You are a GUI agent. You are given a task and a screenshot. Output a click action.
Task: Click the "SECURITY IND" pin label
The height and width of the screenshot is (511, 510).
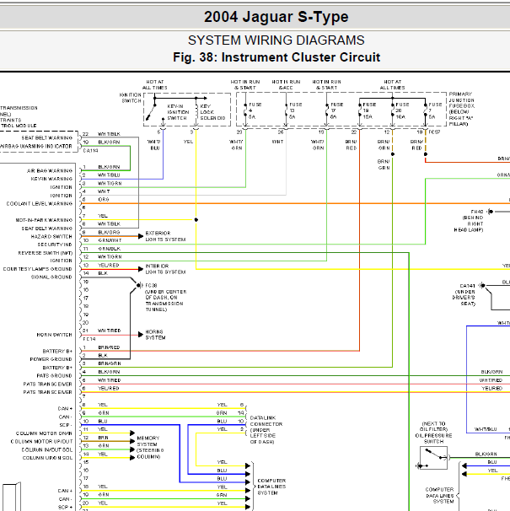55,245
